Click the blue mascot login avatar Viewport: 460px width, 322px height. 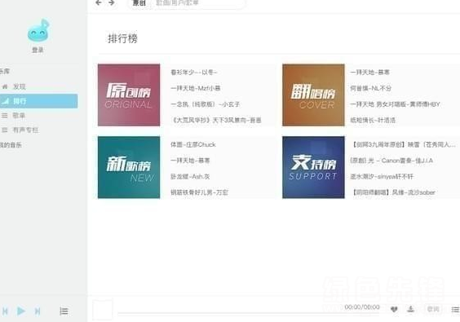tap(38, 30)
